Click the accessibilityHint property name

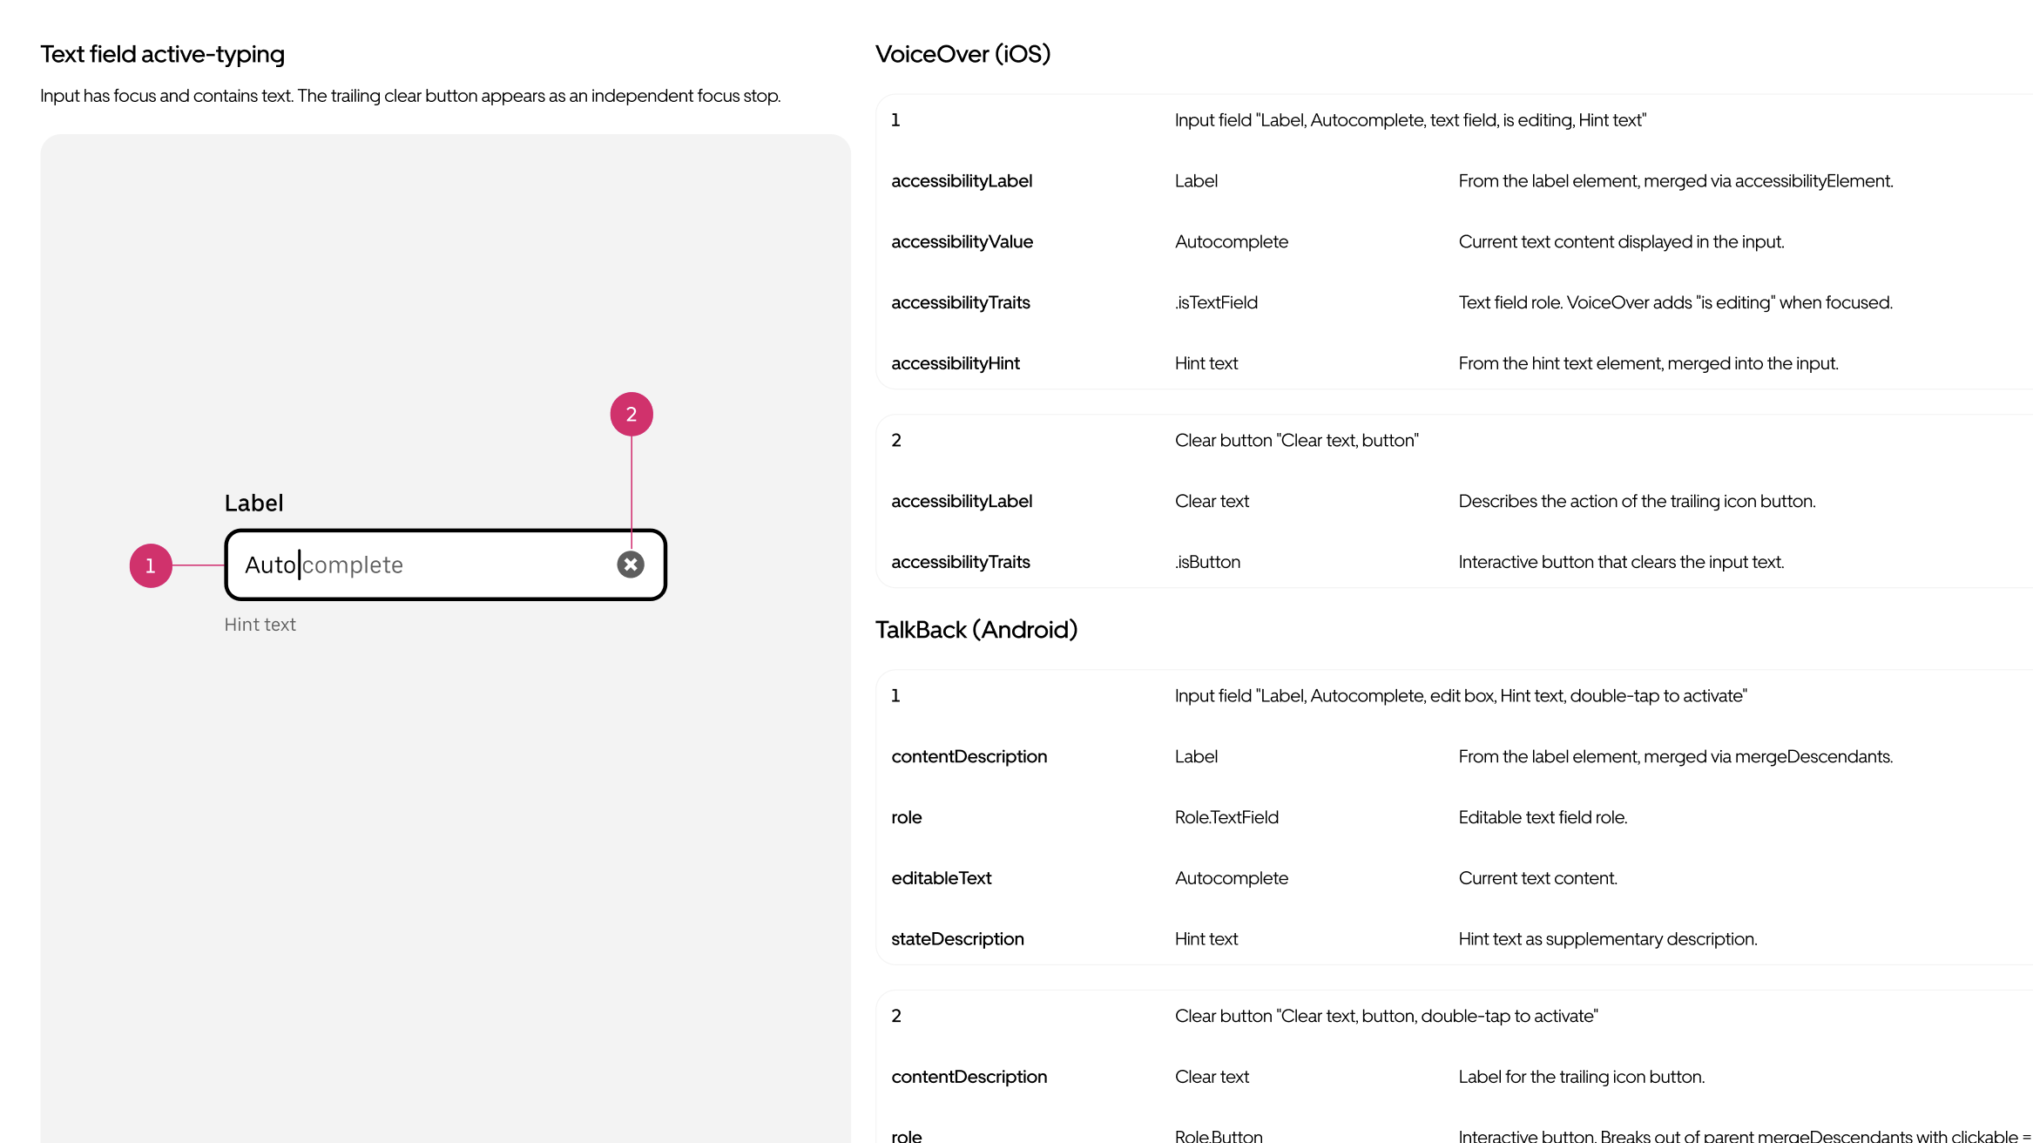click(956, 363)
